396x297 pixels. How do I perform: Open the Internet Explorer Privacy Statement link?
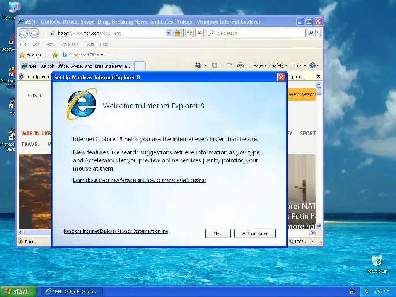116,231
